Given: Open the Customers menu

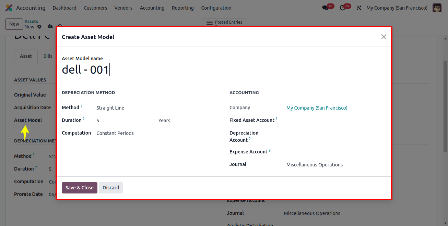Looking at the screenshot, I should coord(95,8).
